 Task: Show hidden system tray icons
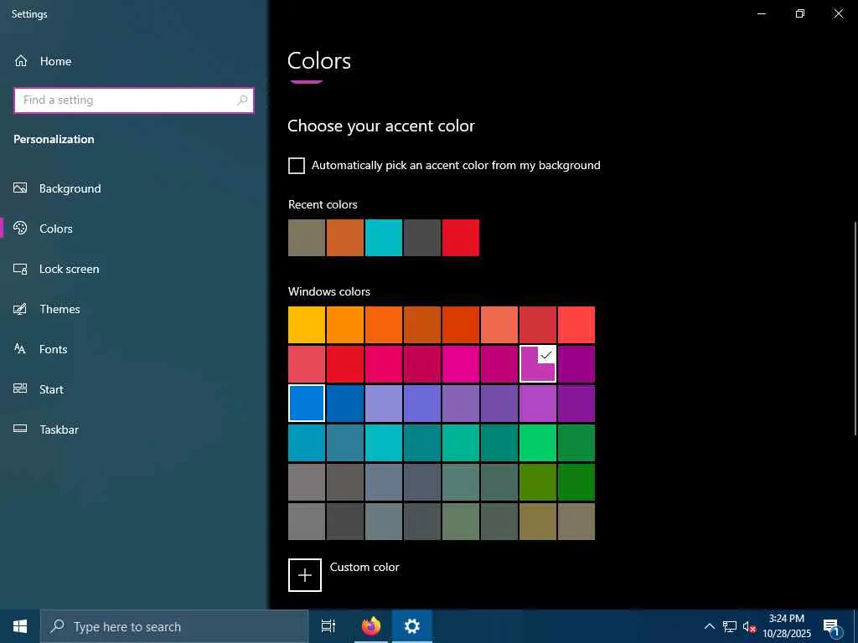[709, 626]
